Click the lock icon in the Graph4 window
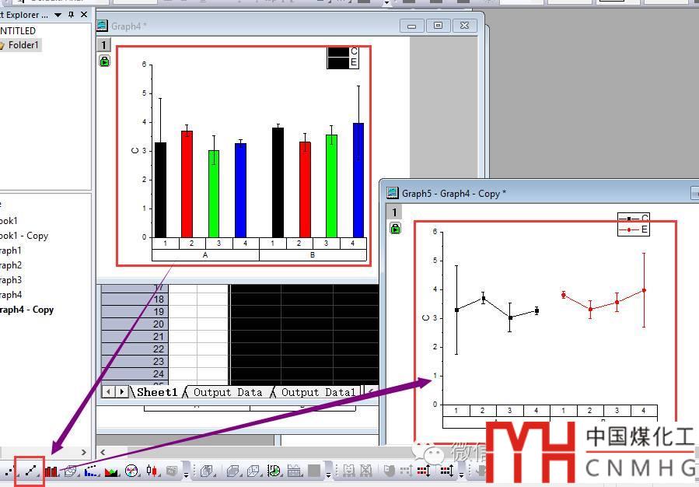Screen dimensions: 699x487 coord(104,61)
